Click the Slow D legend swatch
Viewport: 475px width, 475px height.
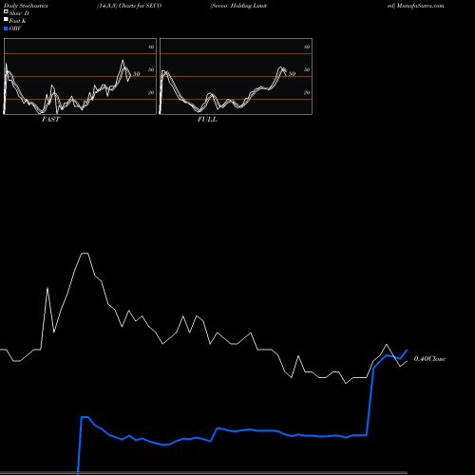click(6, 12)
